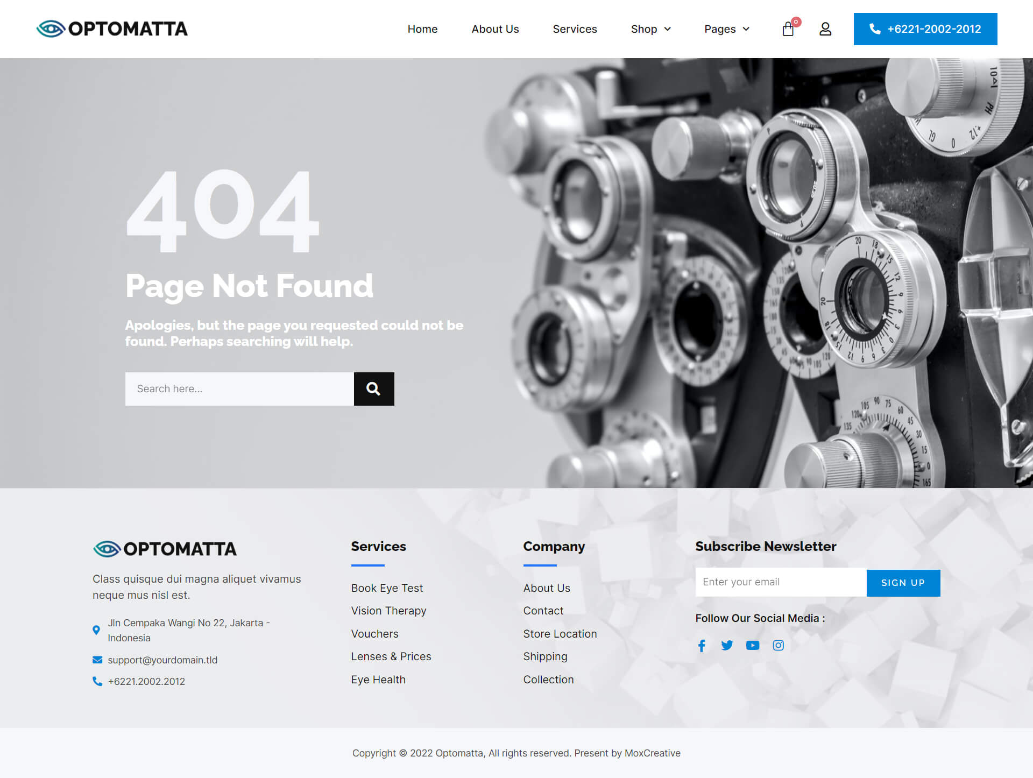Click the Optomatta header logo
This screenshot has height=778, width=1033.
click(112, 29)
